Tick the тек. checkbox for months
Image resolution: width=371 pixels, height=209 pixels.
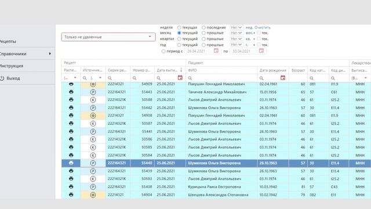point(259,33)
